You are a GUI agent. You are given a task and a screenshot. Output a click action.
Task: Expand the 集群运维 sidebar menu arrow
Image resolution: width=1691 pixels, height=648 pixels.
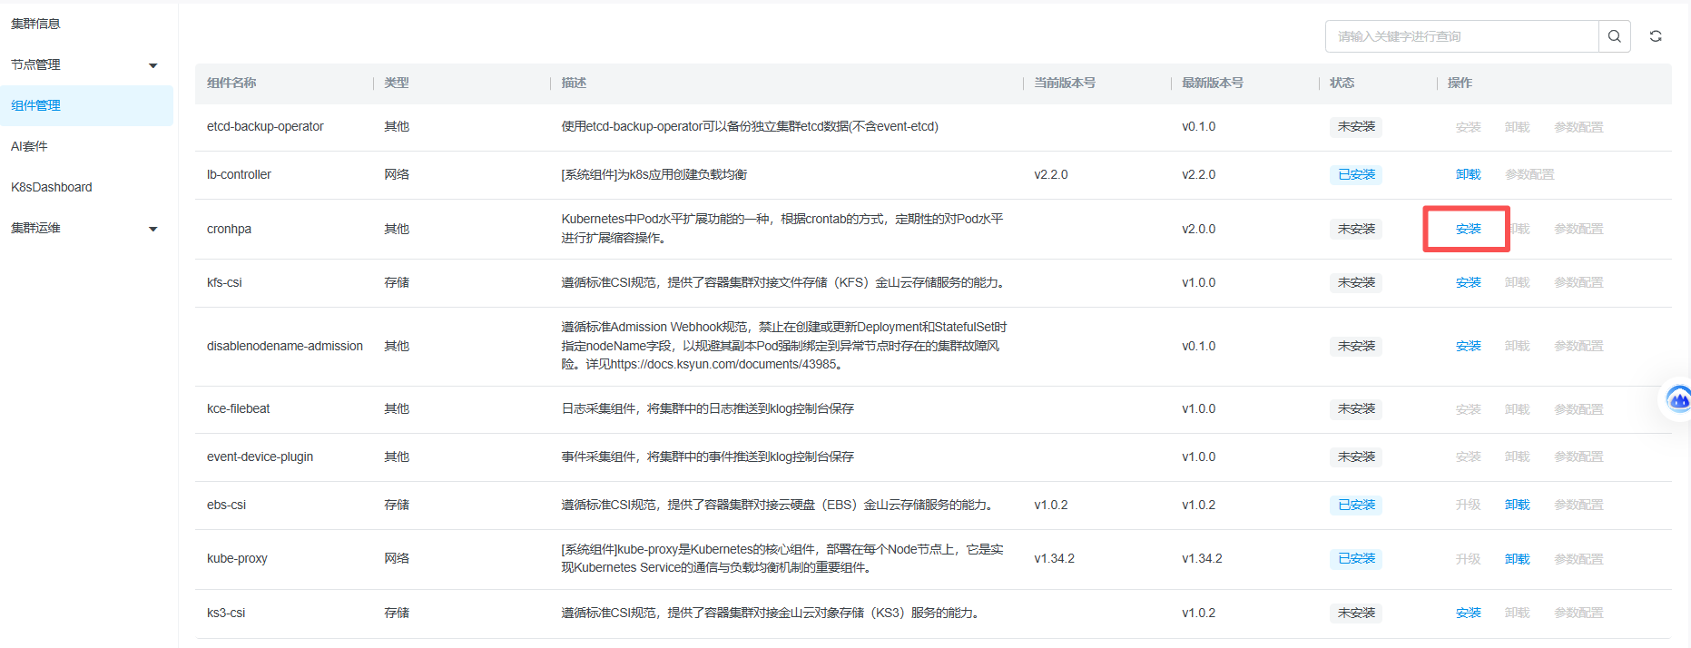tap(153, 229)
